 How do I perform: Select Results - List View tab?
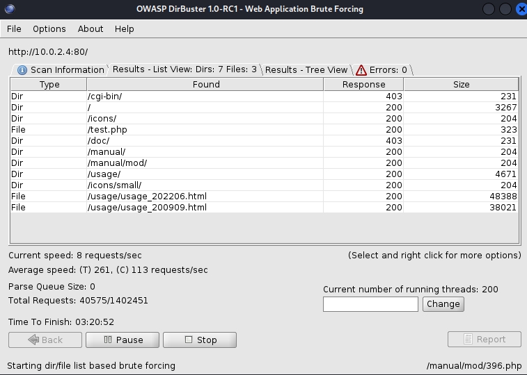pyautogui.click(x=184, y=69)
